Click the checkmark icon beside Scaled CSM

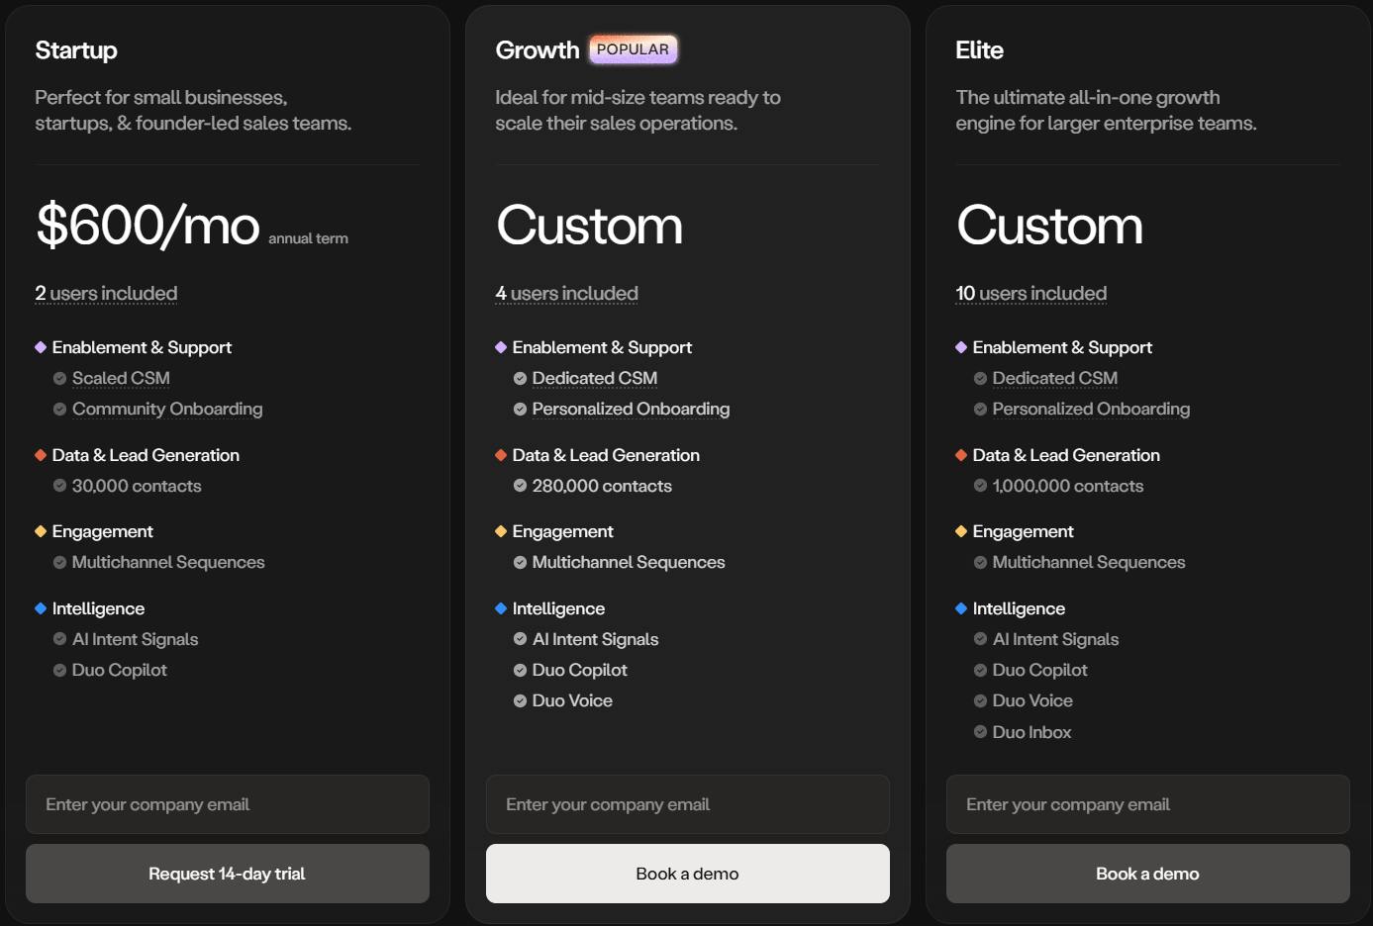58,378
